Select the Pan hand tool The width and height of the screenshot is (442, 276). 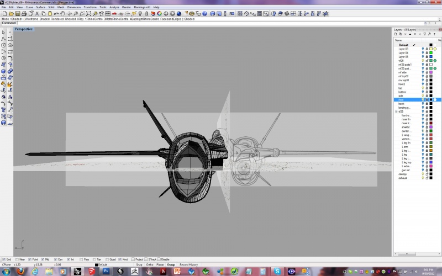(x=62, y=13)
